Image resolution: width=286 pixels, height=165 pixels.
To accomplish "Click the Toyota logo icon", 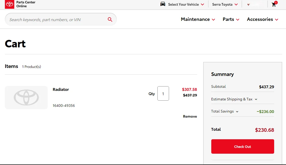I will tap(10, 4).
